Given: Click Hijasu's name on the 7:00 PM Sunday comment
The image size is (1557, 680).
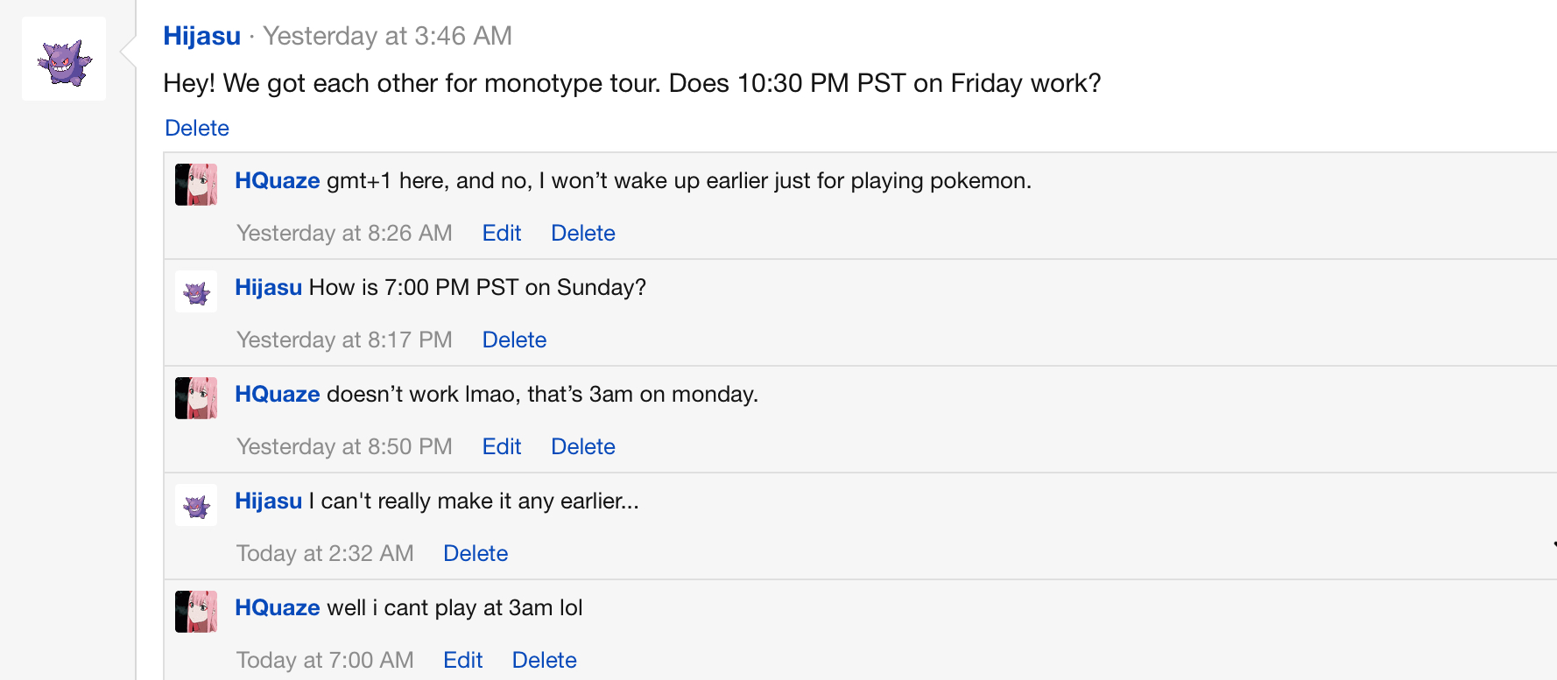Looking at the screenshot, I should point(268,287).
